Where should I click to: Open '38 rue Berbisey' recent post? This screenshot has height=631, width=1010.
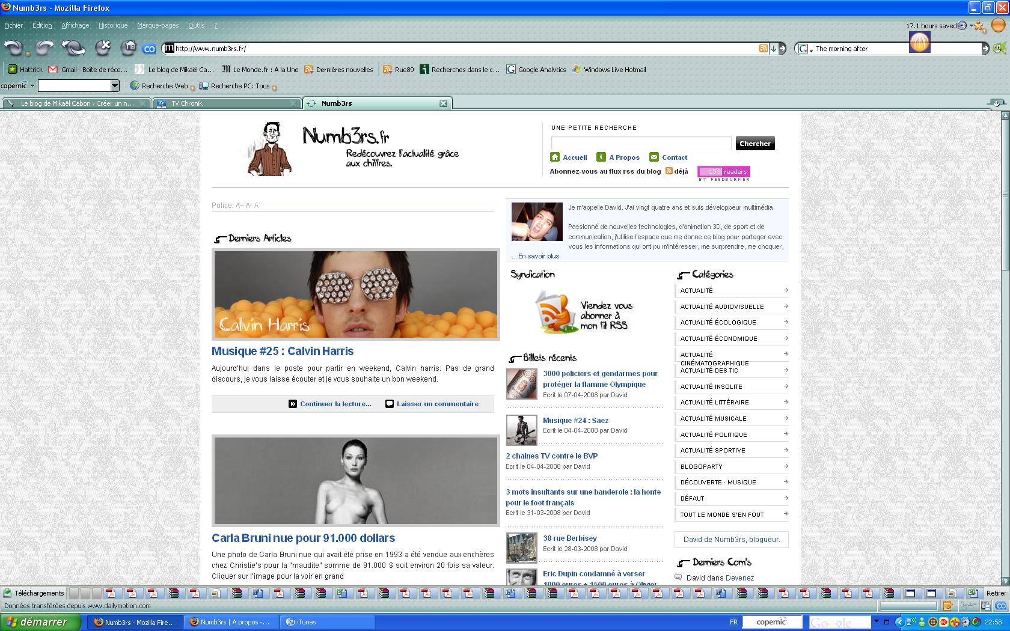pyautogui.click(x=569, y=538)
